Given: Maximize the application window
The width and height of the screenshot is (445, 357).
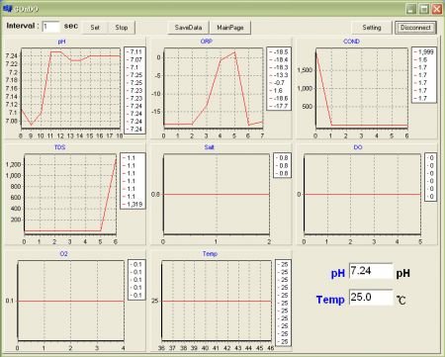Looking at the screenshot, I should coord(424,9).
